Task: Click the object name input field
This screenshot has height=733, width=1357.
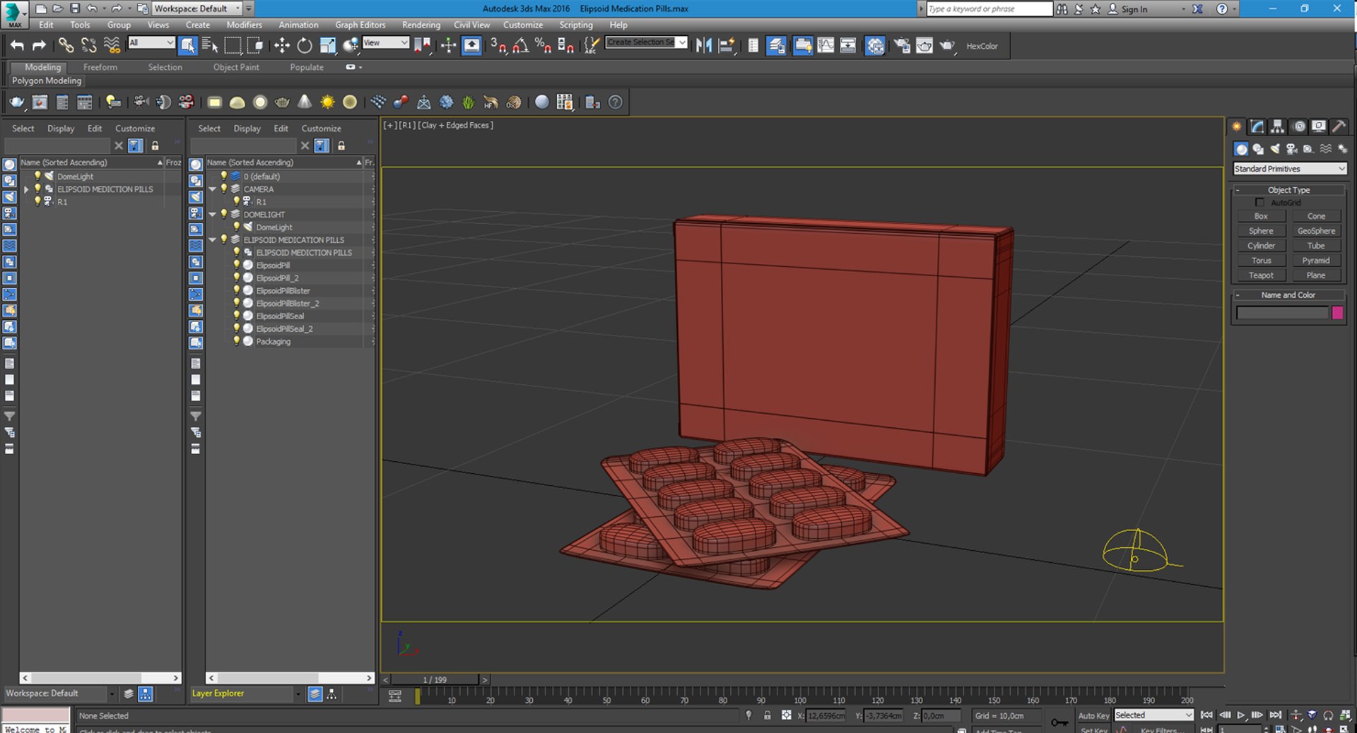Action: coord(1281,313)
